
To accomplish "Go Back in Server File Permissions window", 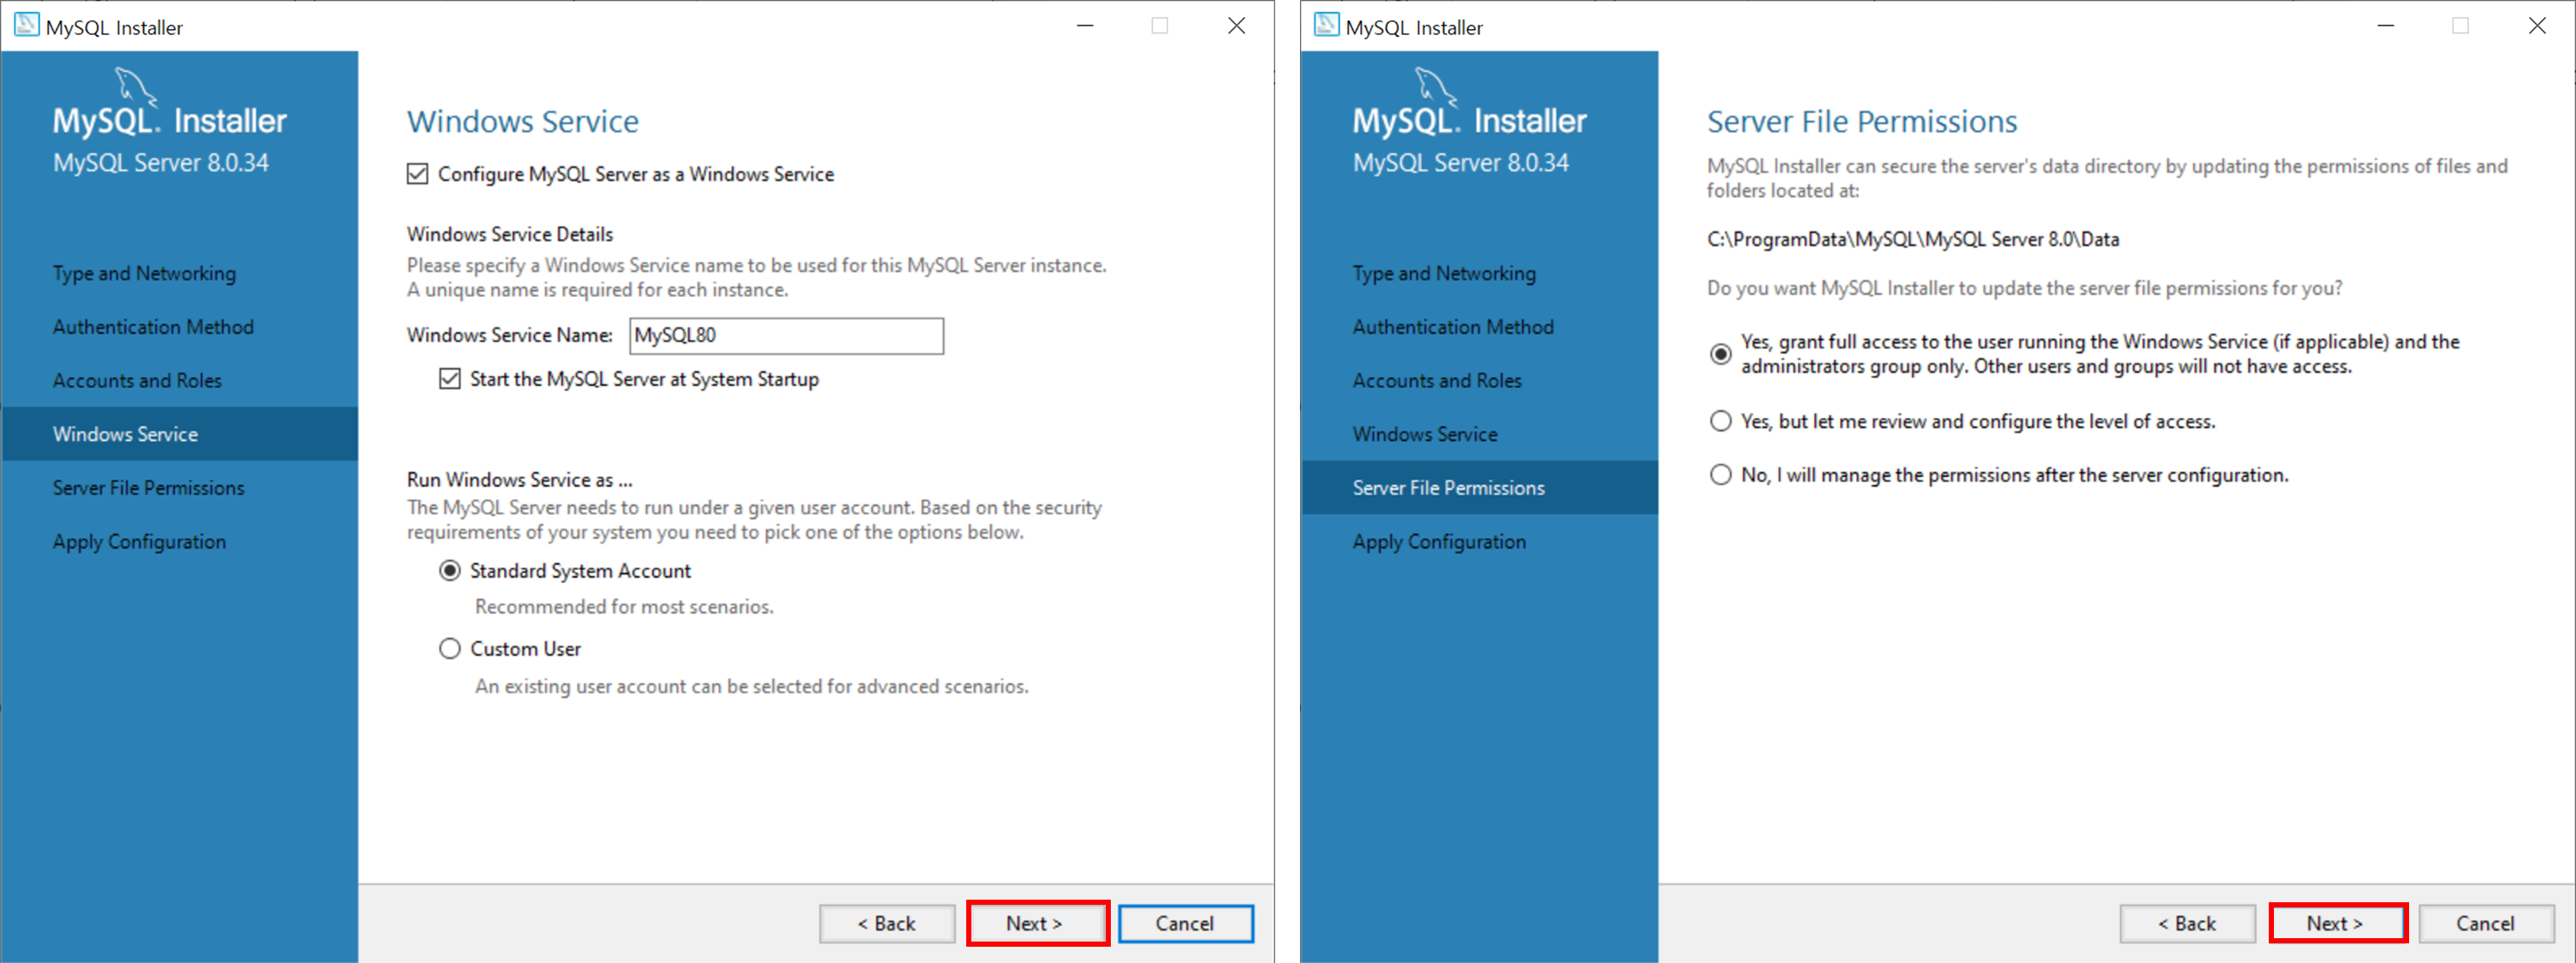I will point(2187,923).
